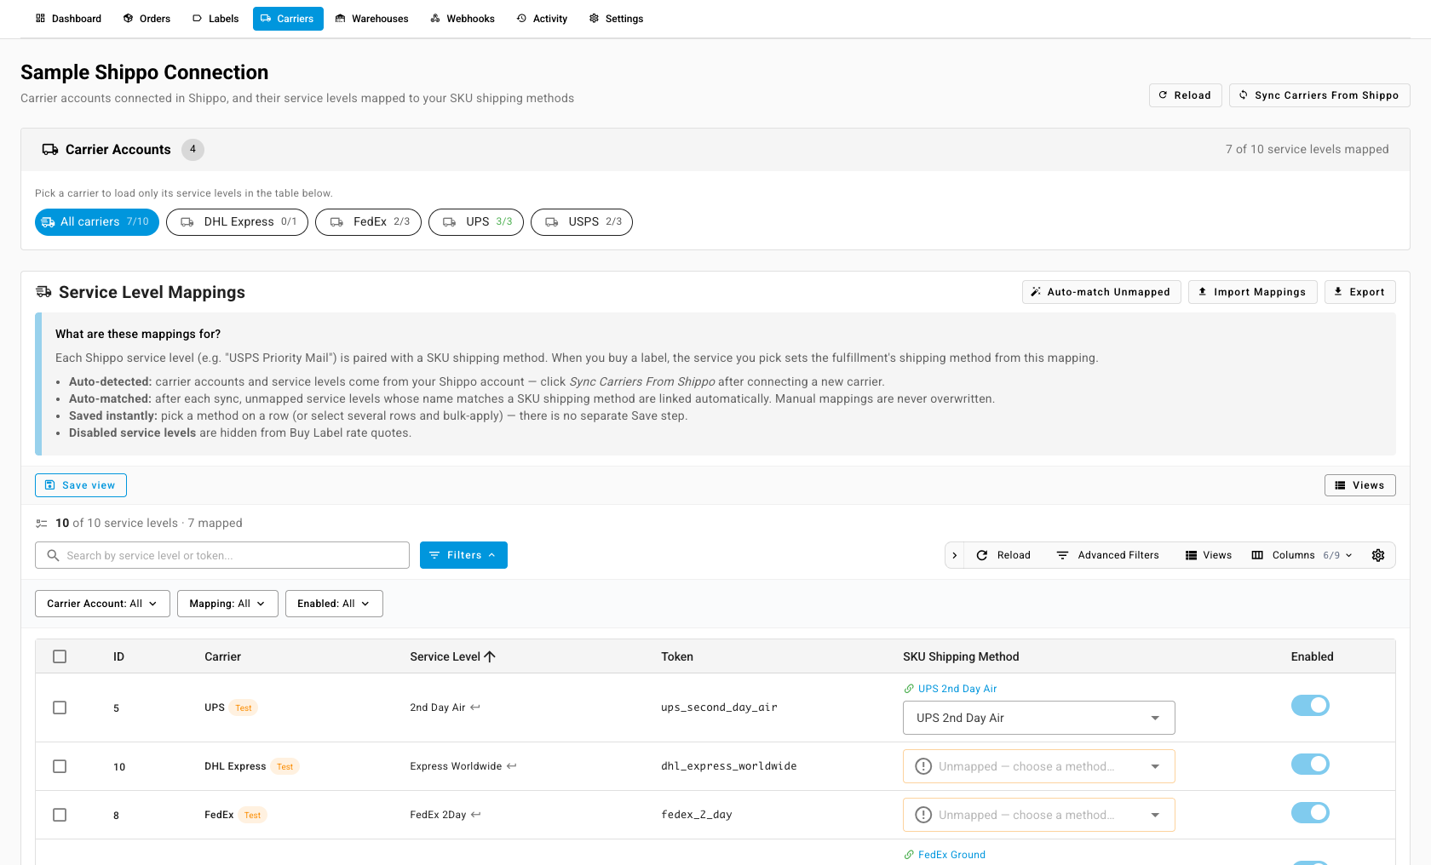Click the Service Level Mappings truck icon
1431x865 pixels.
point(43,292)
